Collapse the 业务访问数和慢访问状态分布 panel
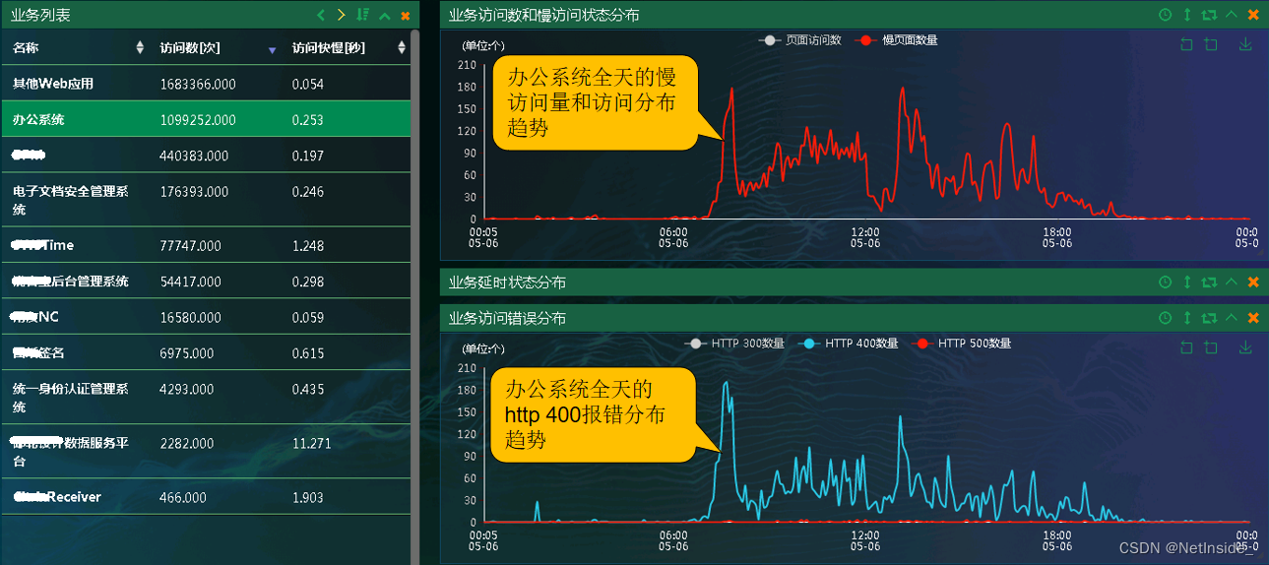Viewport: 1269px width, 565px height. 1232,15
